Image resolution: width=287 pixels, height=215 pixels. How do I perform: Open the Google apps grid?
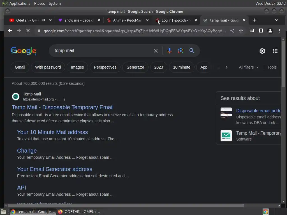(x=275, y=51)
